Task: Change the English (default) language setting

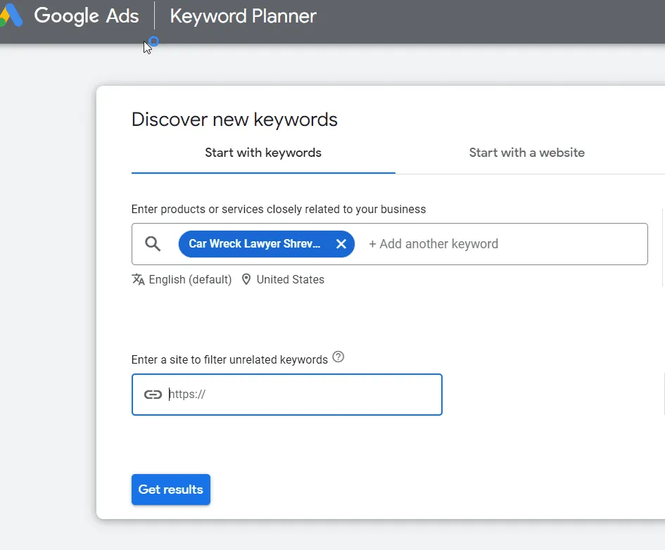Action: pos(190,280)
